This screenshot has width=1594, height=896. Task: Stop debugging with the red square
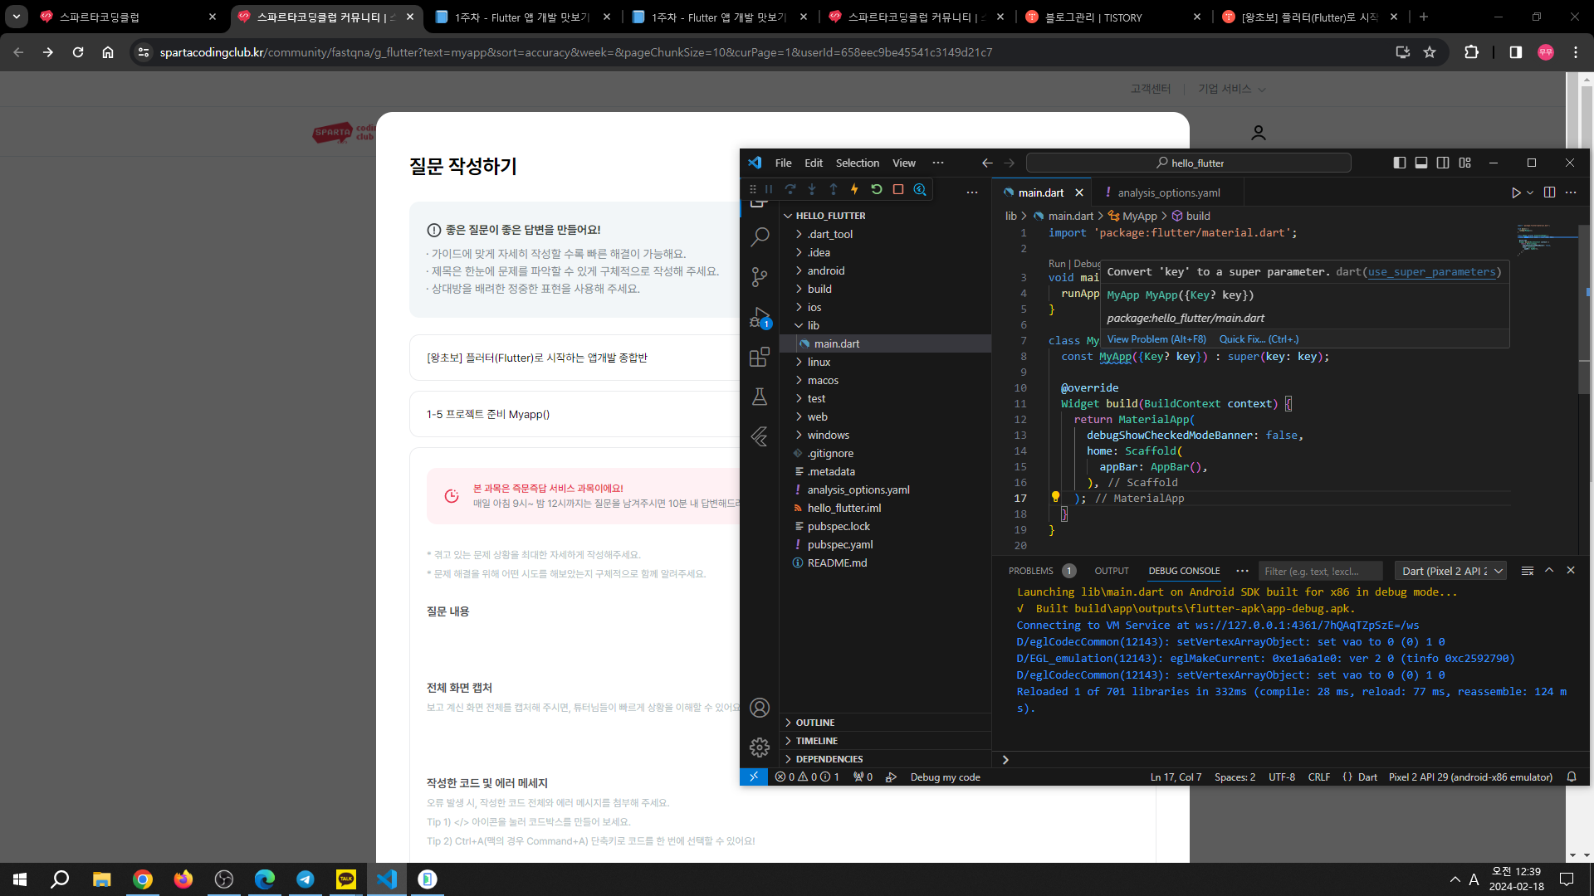click(x=898, y=190)
